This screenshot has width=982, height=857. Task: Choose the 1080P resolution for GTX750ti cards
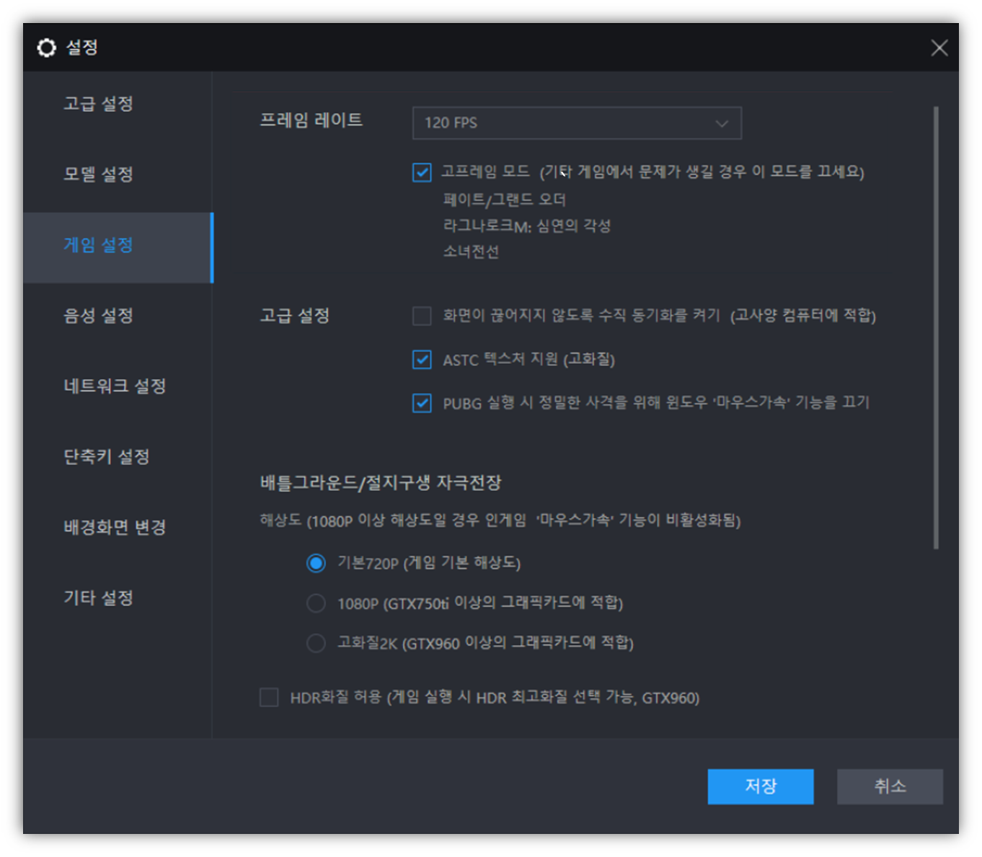(317, 603)
